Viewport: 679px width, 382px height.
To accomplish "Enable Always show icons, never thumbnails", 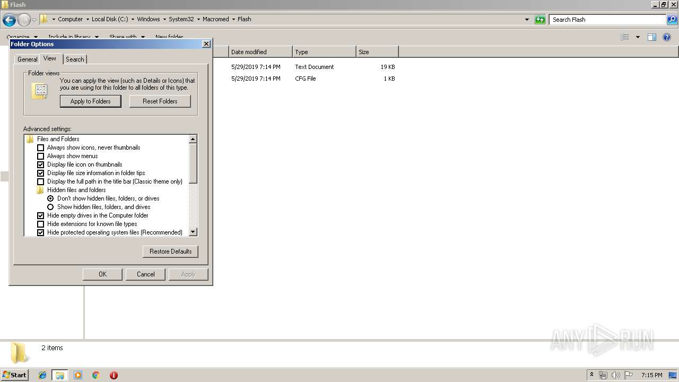I will tap(40, 147).
